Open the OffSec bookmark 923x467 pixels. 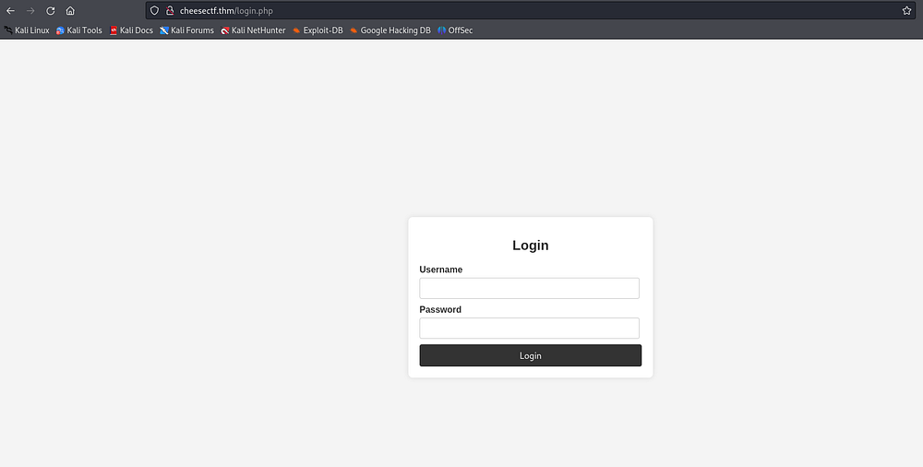(x=455, y=30)
